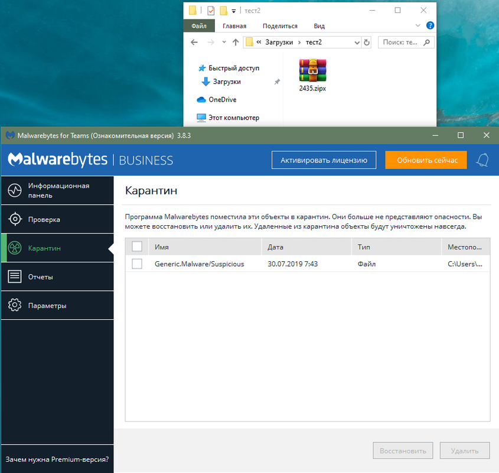The image size is (499, 473).
Task: Click the orange Обновить сейчас button
Action: (x=426, y=160)
